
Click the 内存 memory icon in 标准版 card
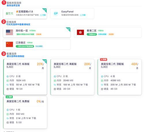click(7, 81)
